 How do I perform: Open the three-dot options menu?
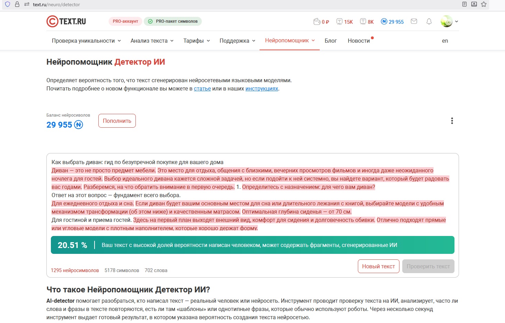[452, 121]
